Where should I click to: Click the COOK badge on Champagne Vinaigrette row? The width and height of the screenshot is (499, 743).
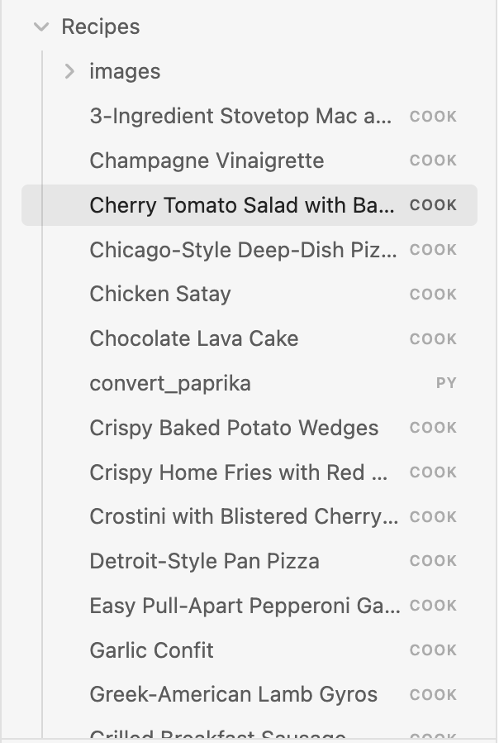[x=432, y=161]
